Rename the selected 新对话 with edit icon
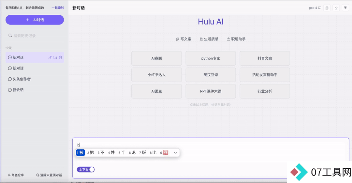Viewport: 352px width, 183px height. tap(55, 57)
